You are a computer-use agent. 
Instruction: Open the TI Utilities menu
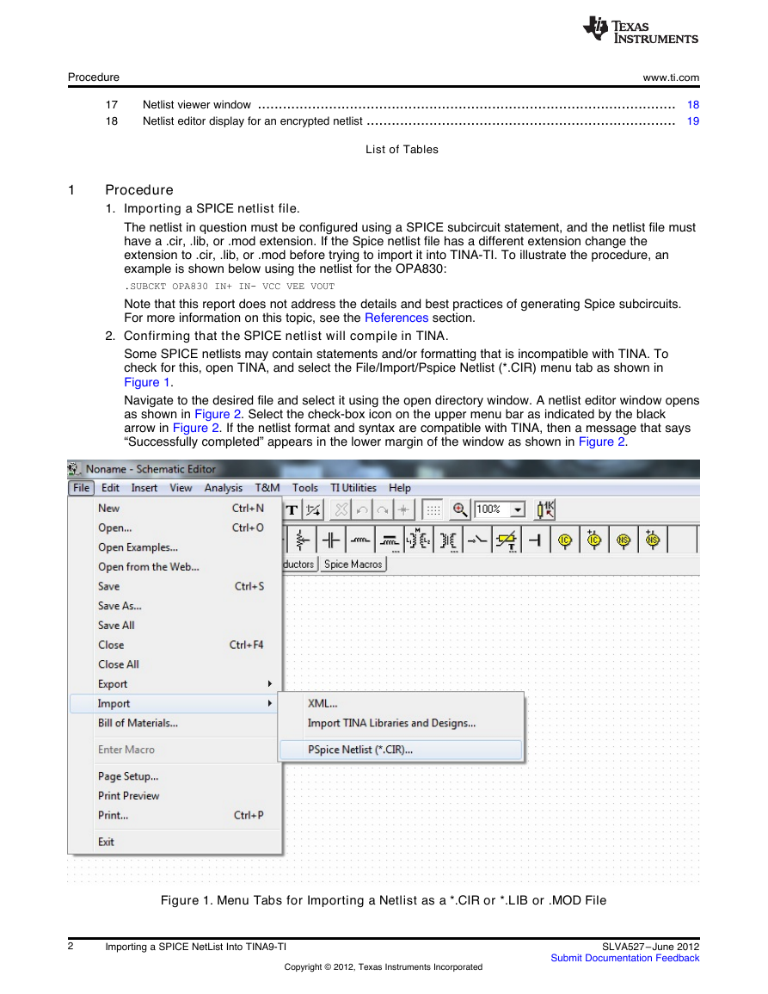click(x=353, y=488)
